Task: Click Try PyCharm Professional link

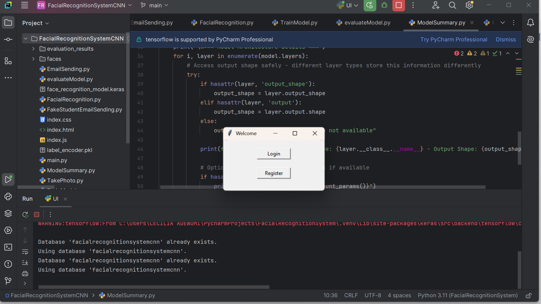Action: pyautogui.click(x=454, y=39)
